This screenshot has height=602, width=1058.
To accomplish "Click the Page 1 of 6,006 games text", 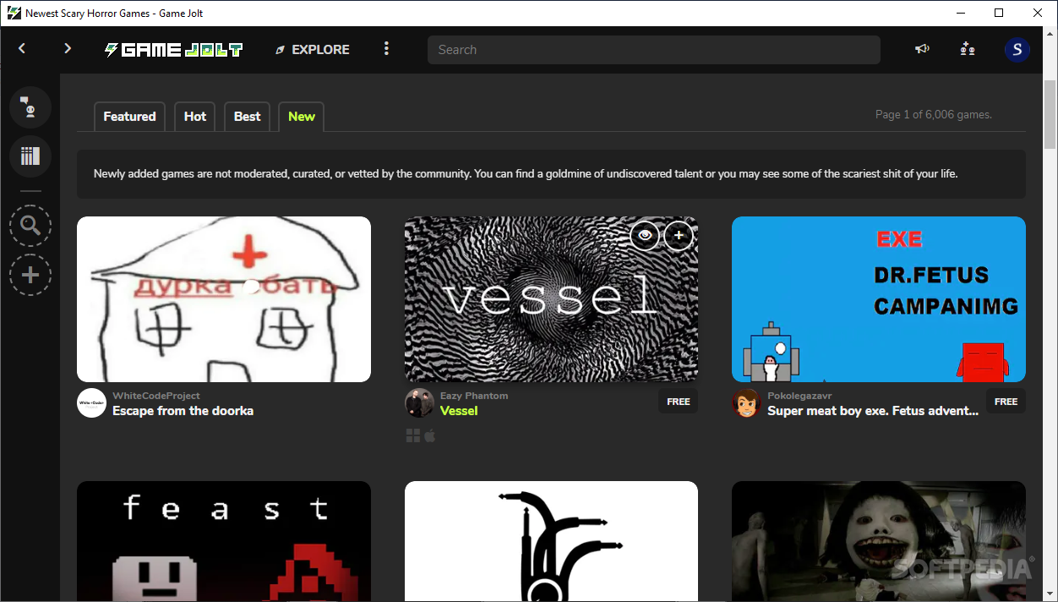I will 933,114.
